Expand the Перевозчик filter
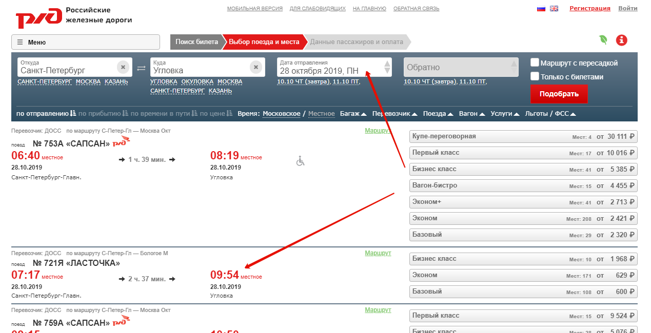 (x=394, y=114)
